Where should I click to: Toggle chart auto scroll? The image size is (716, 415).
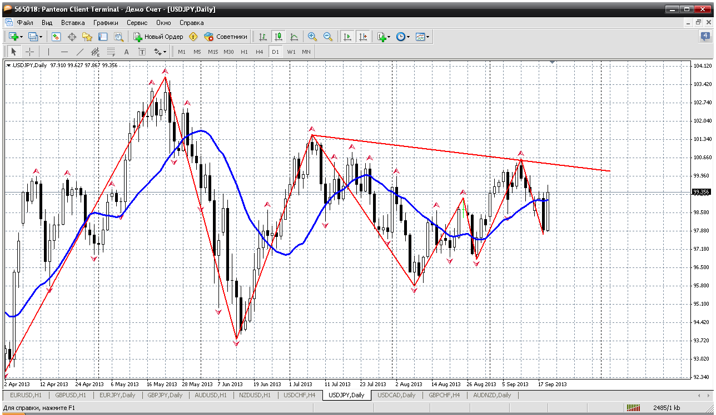coord(347,37)
